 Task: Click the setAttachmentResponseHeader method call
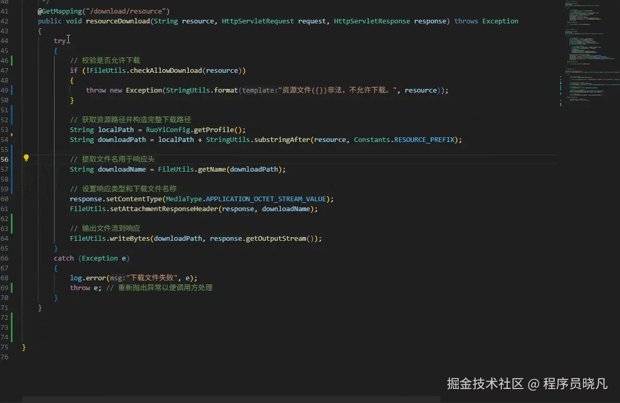tap(164, 209)
